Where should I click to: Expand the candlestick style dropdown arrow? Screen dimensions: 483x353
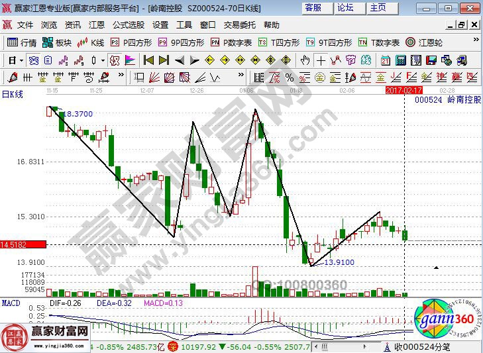coord(103,60)
